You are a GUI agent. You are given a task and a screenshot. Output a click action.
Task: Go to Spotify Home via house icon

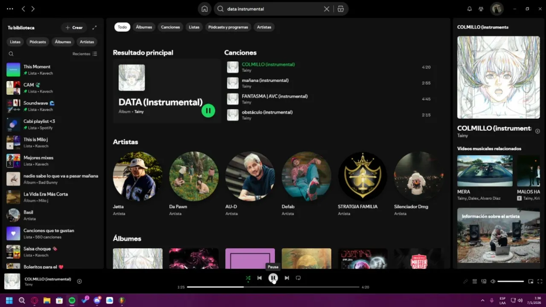(x=205, y=9)
